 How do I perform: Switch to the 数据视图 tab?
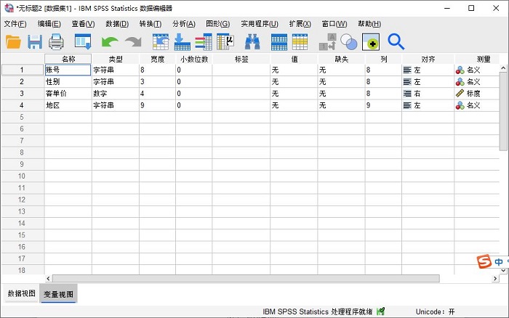[x=21, y=294]
